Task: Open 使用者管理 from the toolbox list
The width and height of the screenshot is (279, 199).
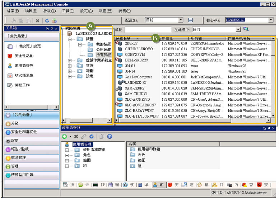Action: (x=20, y=66)
